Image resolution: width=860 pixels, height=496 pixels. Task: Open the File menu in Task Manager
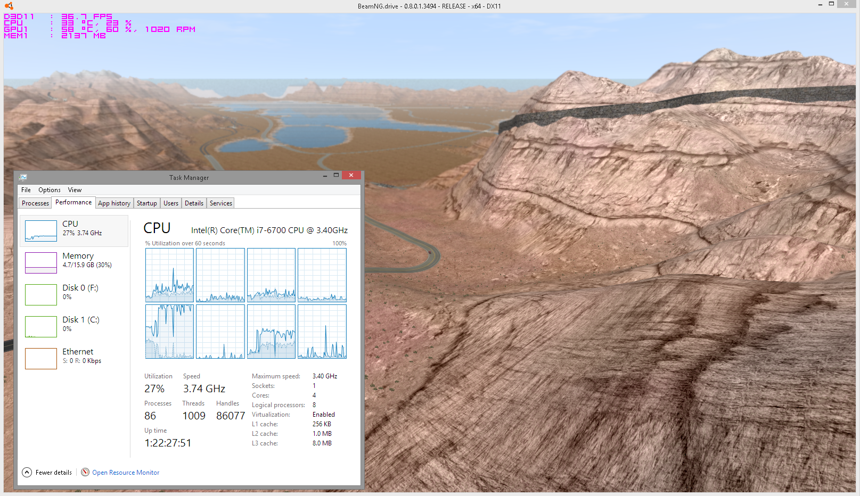click(x=26, y=190)
